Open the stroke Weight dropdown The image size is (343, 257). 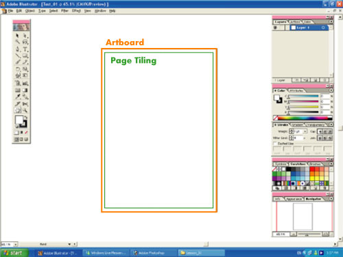point(305,132)
